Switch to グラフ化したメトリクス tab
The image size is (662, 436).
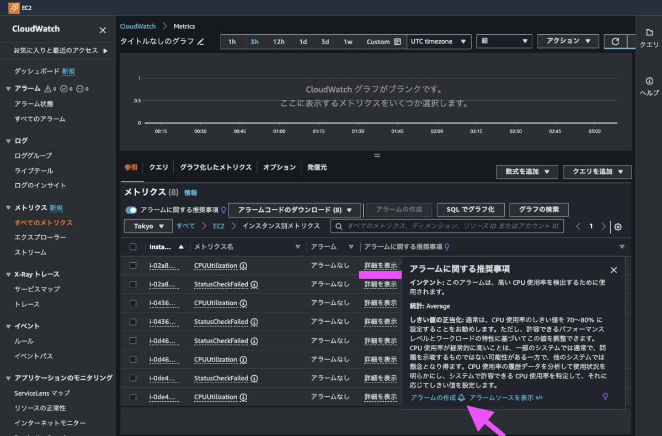pyautogui.click(x=216, y=167)
